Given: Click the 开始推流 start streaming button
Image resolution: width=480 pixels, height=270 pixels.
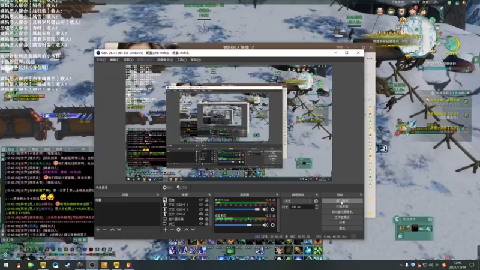Looking at the screenshot, I should pos(342,201).
